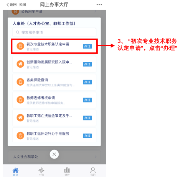Tap 办理 for 初次专业技术职务认定申请
The height and width of the screenshot is (179, 188).
point(87,46)
